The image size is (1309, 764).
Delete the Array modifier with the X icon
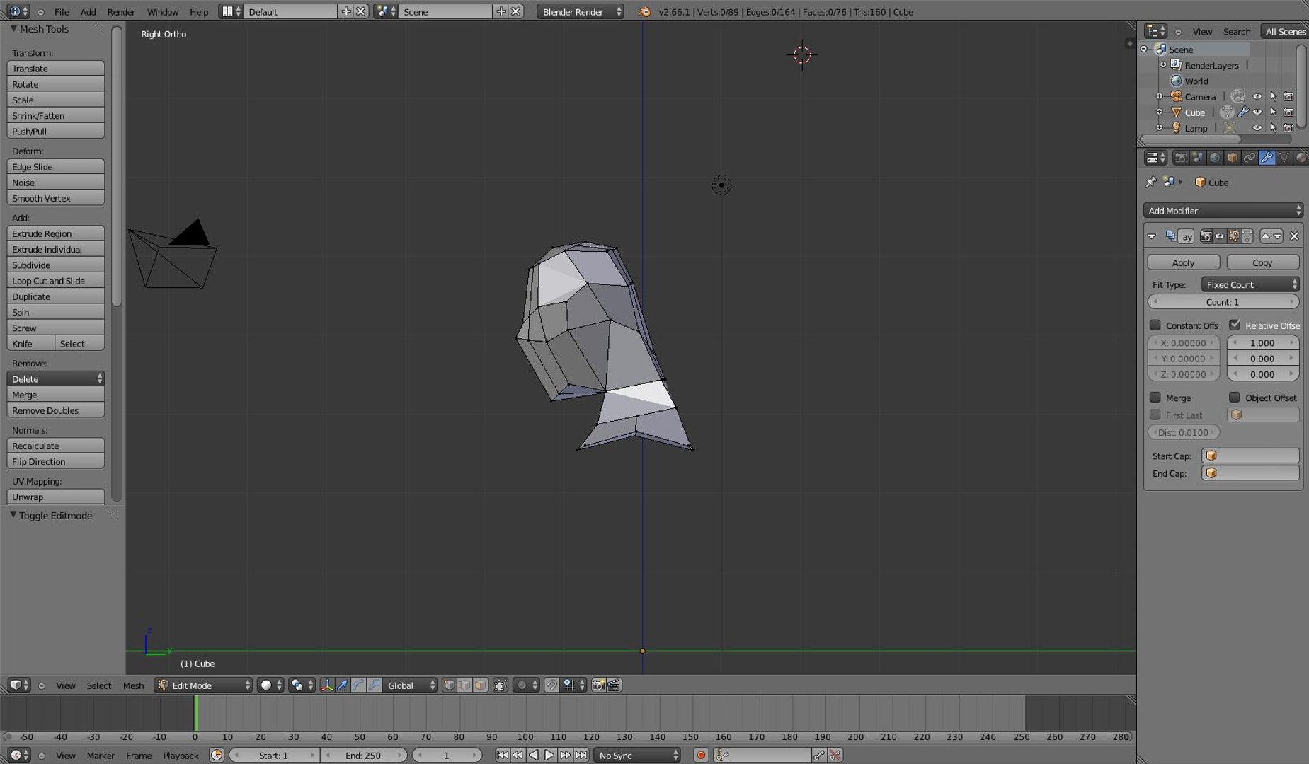click(1294, 236)
